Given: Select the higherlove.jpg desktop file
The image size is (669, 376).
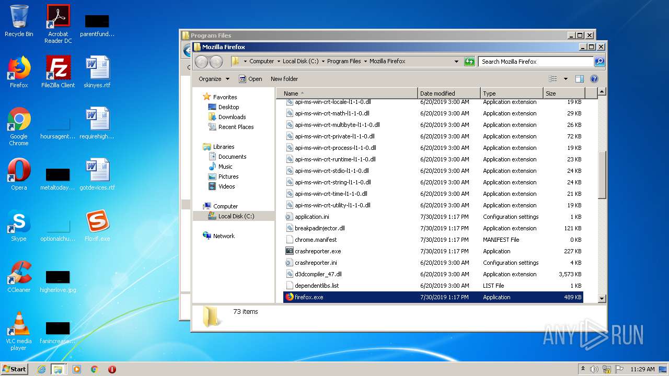Looking at the screenshot, I should click(x=58, y=282).
